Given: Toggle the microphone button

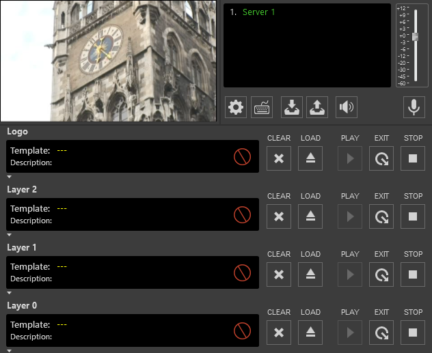Looking at the screenshot, I should click(414, 107).
